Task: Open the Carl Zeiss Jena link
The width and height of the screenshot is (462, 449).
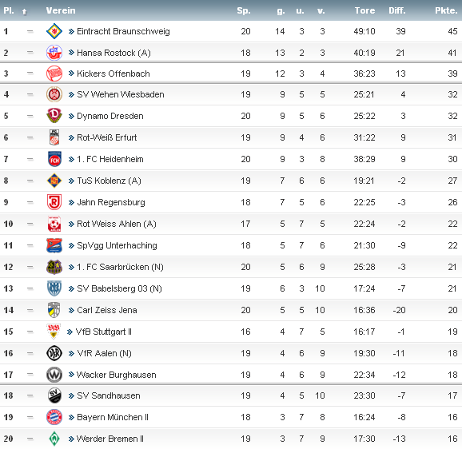Action: point(106,310)
